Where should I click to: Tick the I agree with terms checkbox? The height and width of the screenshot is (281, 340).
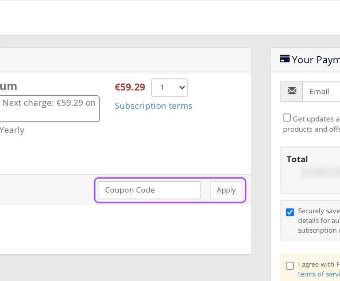290,265
